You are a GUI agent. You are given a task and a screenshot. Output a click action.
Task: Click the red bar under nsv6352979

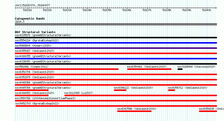click(x=116, y=80)
